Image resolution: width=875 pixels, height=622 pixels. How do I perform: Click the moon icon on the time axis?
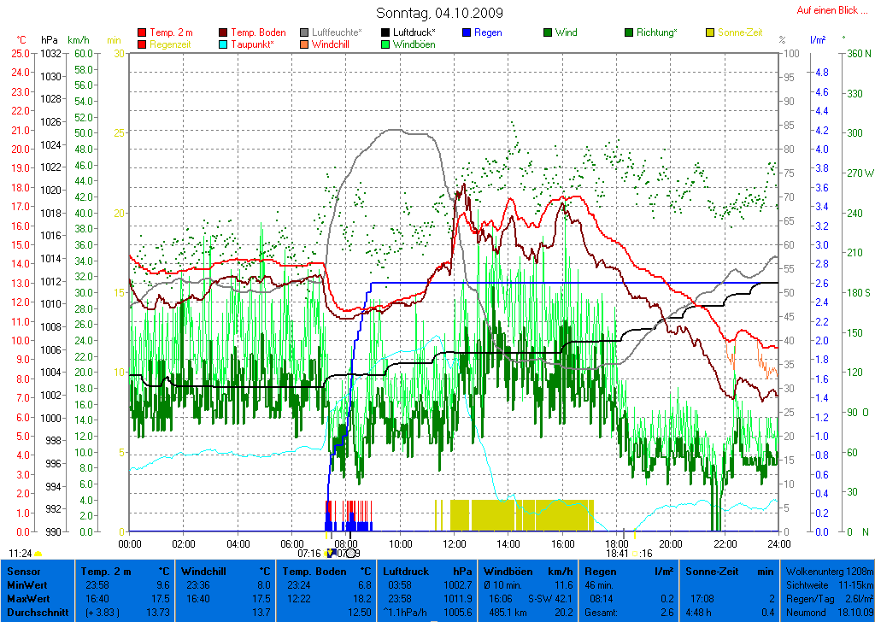[350, 553]
